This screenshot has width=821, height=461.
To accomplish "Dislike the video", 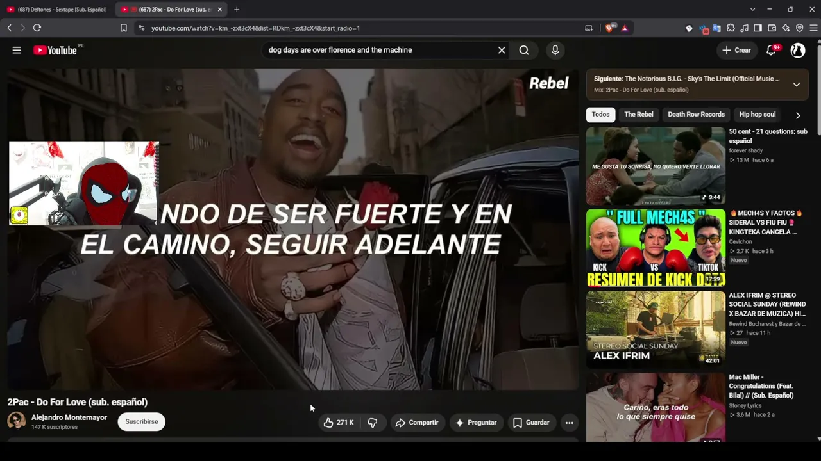I will click(373, 423).
